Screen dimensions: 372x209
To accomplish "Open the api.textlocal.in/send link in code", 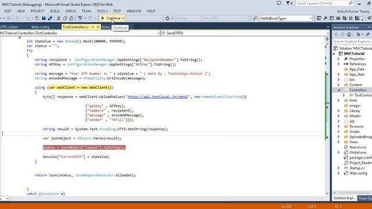I will point(158,97).
